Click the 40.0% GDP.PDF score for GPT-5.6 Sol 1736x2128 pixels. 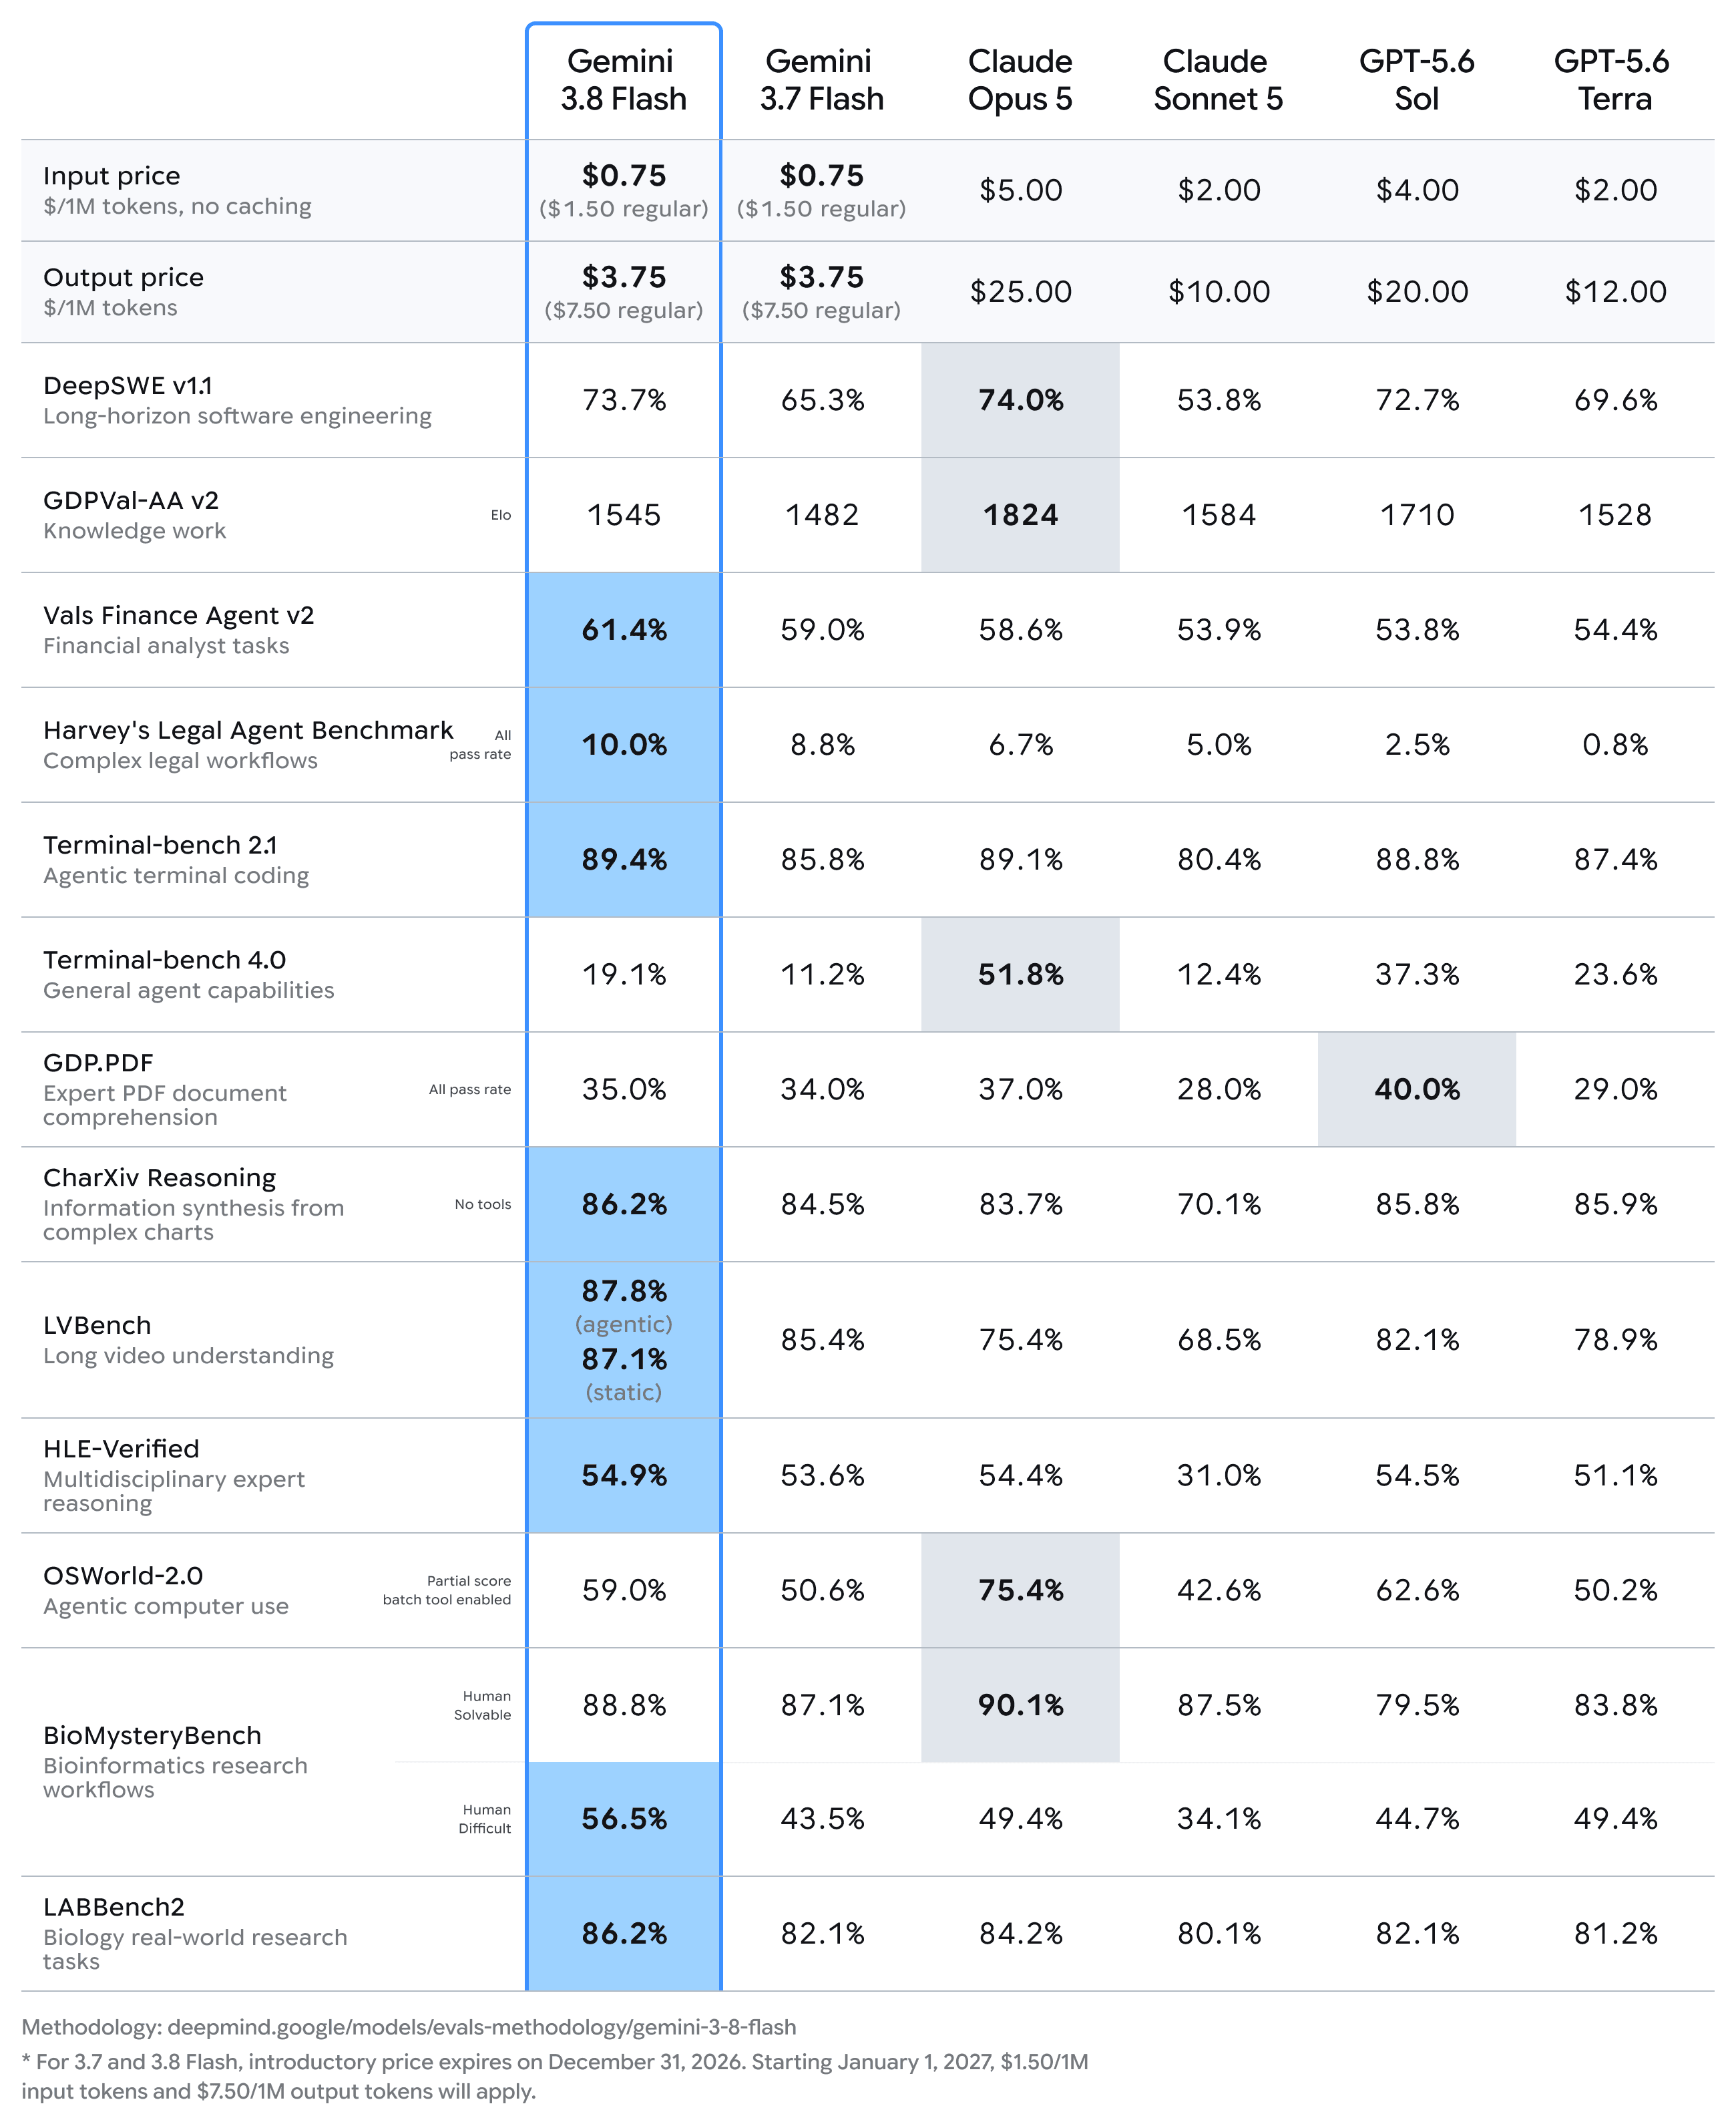pyautogui.click(x=1417, y=1089)
